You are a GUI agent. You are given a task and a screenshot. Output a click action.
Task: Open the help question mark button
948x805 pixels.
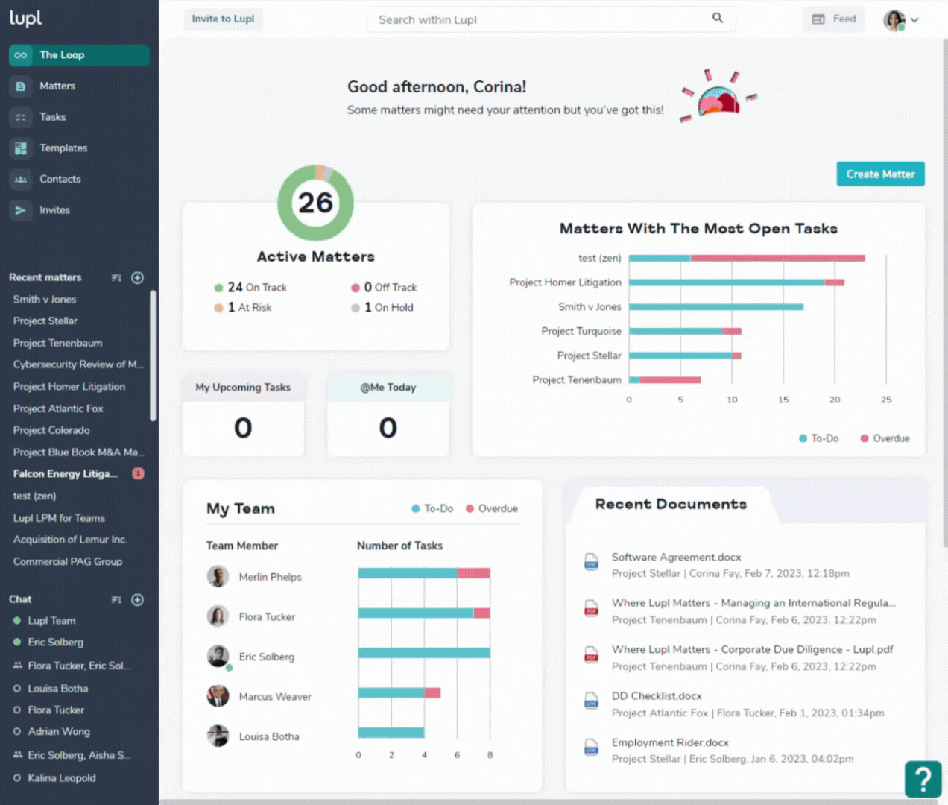(x=923, y=779)
